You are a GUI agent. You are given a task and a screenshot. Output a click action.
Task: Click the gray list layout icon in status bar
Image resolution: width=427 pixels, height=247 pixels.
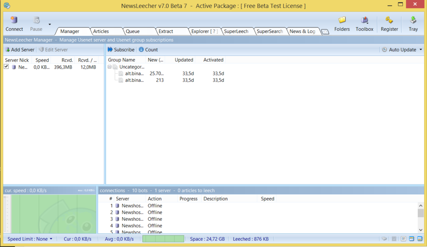tap(394, 239)
